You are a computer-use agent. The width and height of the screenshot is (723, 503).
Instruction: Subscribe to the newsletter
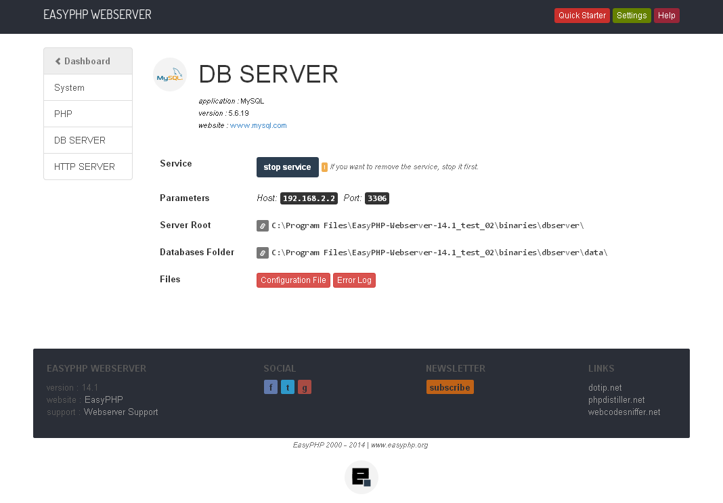[450, 387]
